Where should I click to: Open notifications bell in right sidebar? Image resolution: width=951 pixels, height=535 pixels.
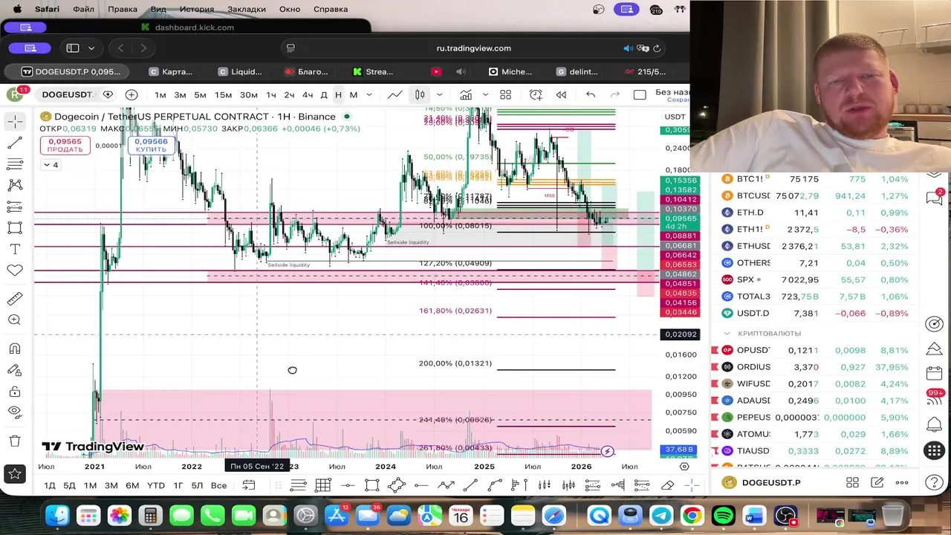[934, 425]
